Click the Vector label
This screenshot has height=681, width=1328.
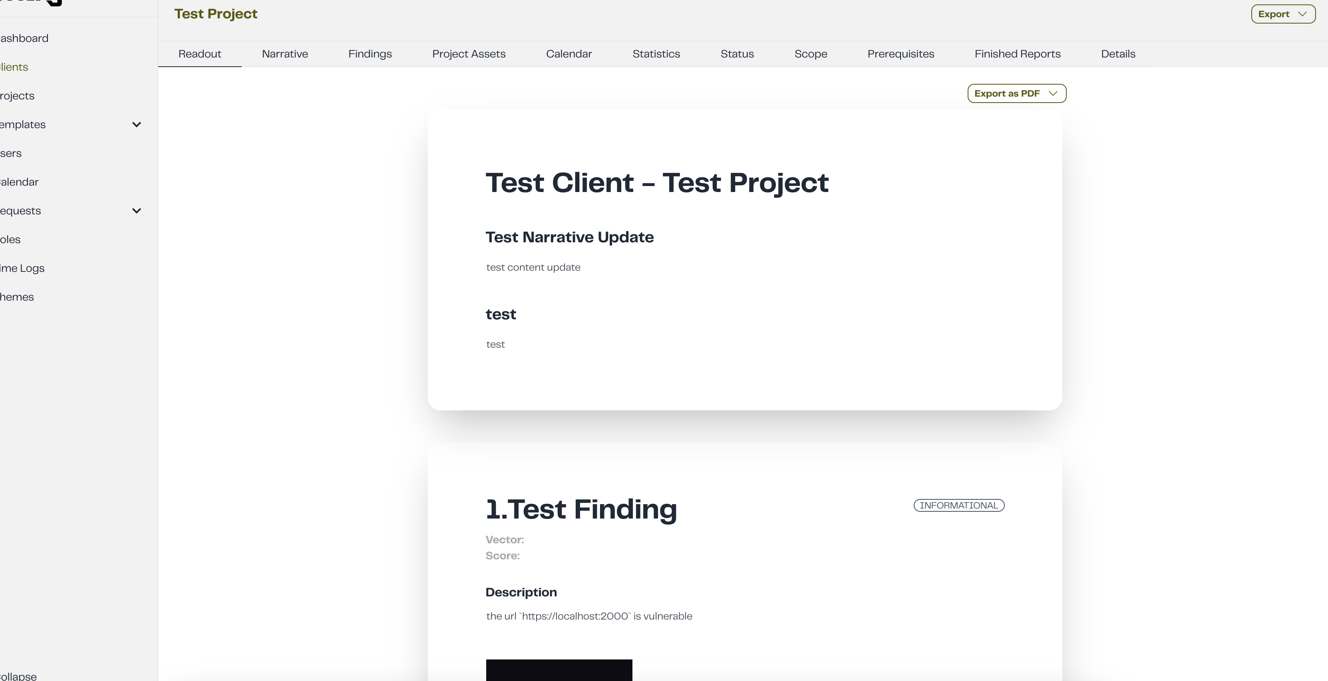tap(505, 540)
